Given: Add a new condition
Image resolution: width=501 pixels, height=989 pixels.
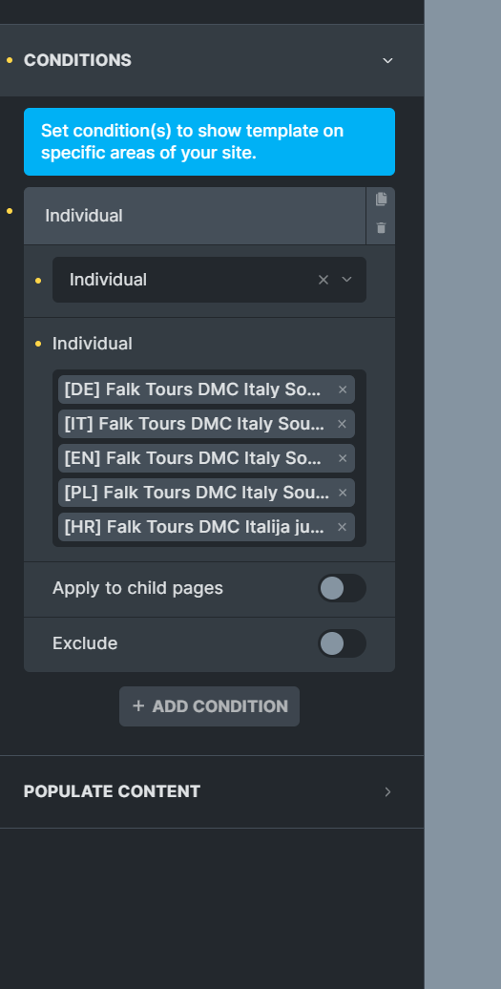Looking at the screenshot, I should [x=209, y=706].
